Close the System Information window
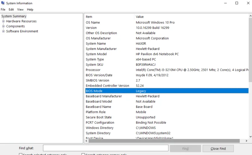 (x=248, y=3)
